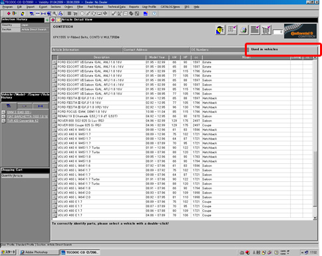Click the Windows Start button
This screenshot has width=322, height=256.
(x=8, y=252)
